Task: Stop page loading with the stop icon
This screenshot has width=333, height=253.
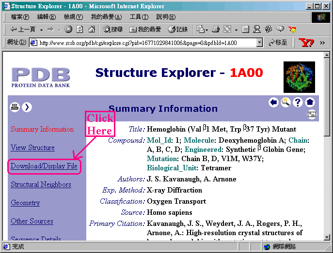Action: point(68,29)
